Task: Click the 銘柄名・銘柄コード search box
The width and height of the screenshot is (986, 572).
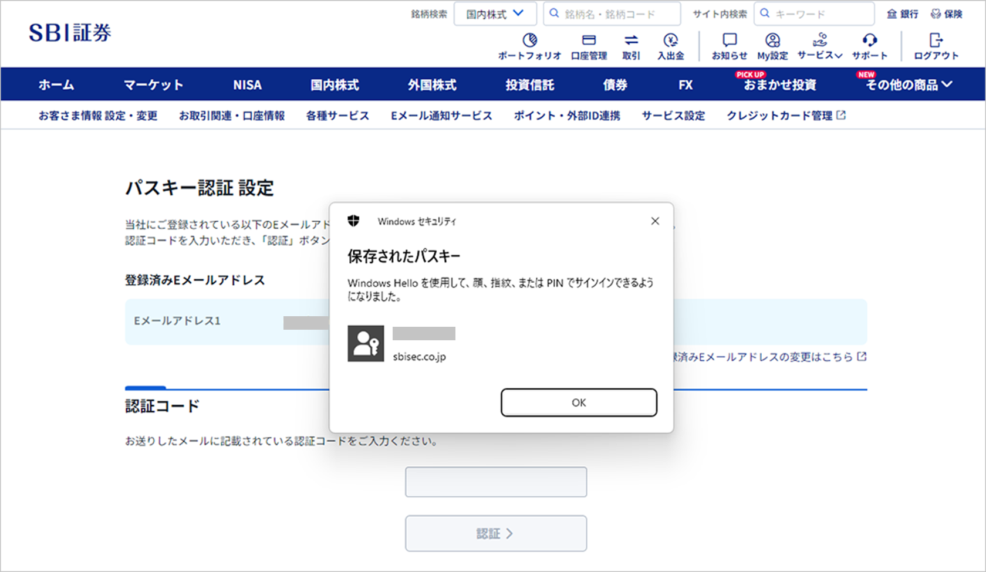Action: tap(612, 14)
